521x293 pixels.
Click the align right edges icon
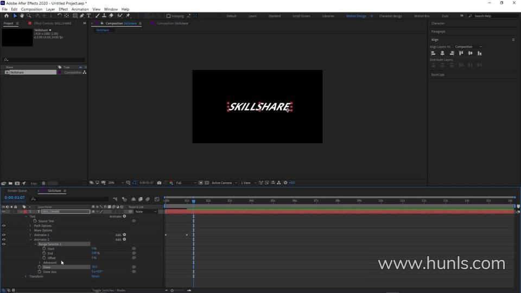(x=452, y=53)
